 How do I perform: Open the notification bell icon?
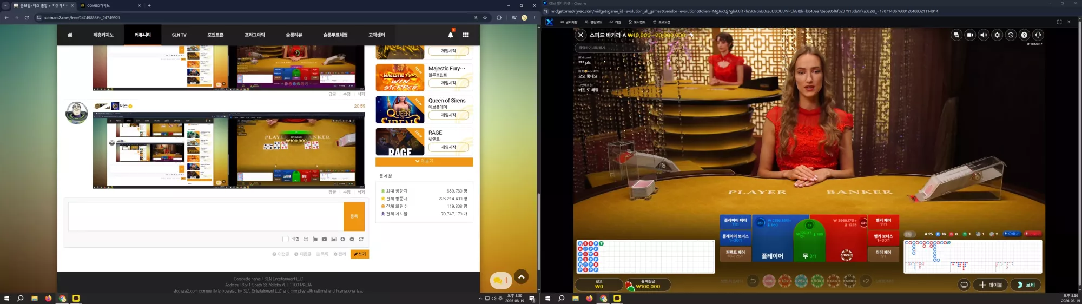click(x=451, y=35)
